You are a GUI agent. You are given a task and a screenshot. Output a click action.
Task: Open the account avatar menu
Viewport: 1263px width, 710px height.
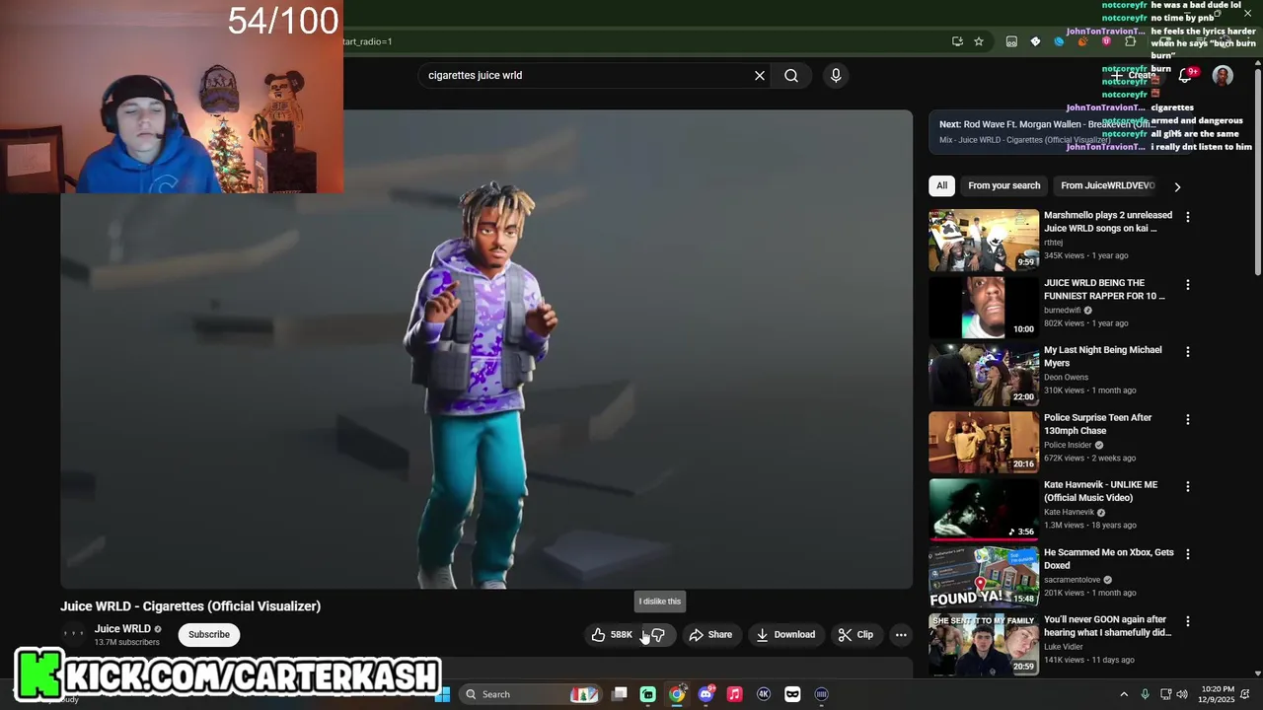pos(1223,75)
